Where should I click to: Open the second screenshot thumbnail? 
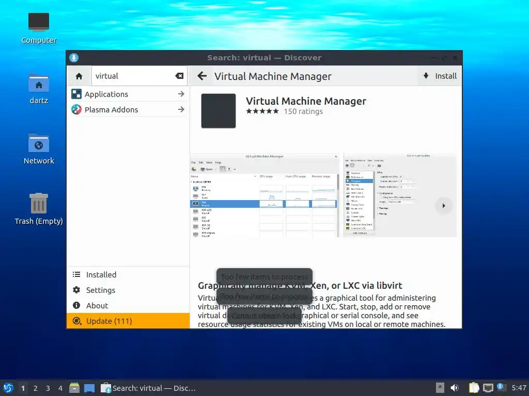[x=400, y=195]
